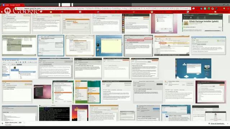Close the downloads bar
This screenshot has height=129, width=230.
pyautogui.click(x=228, y=124)
